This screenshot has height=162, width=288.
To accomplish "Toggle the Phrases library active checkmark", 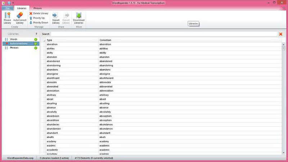I will click(x=36, y=48).
